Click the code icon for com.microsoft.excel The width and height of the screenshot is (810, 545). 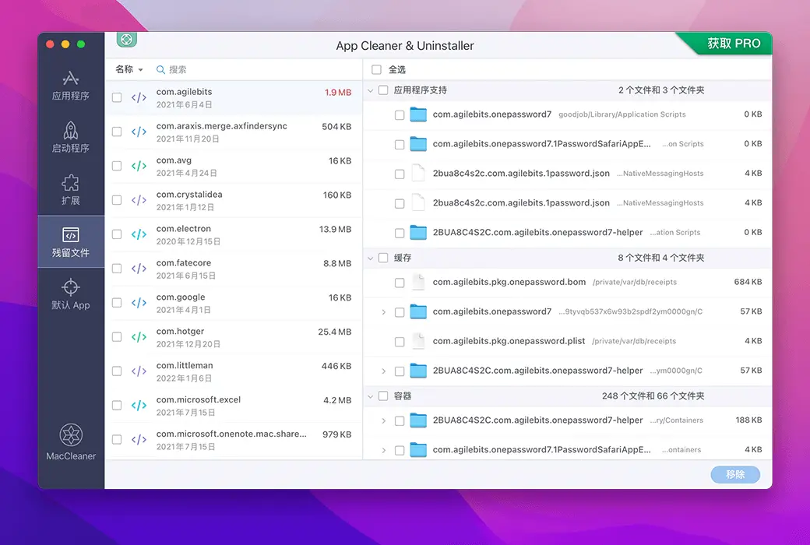(139, 406)
